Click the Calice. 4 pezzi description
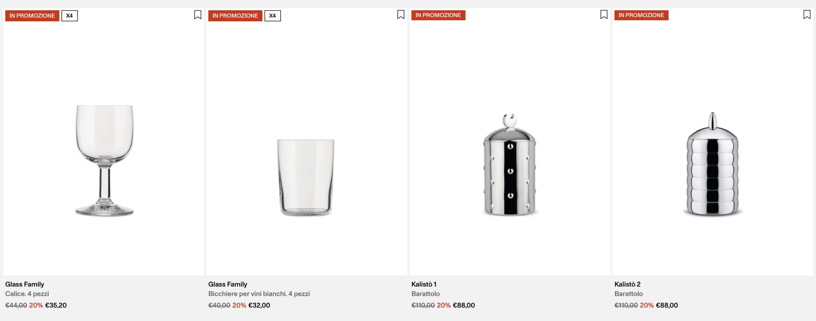This screenshot has height=321, width=816. pyautogui.click(x=27, y=294)
